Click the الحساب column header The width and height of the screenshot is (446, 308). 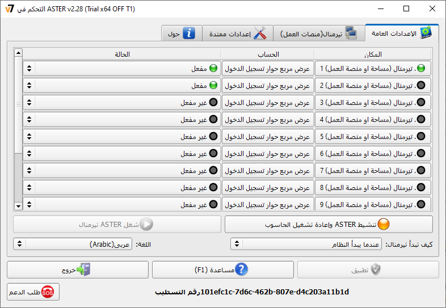[268, 54]
